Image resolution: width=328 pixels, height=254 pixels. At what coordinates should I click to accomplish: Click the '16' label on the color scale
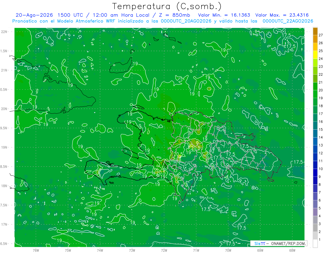click(321, 122)
